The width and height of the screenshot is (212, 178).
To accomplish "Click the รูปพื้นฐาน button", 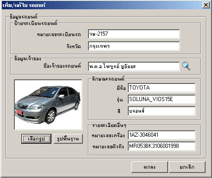I will click(x=68, y=139).
